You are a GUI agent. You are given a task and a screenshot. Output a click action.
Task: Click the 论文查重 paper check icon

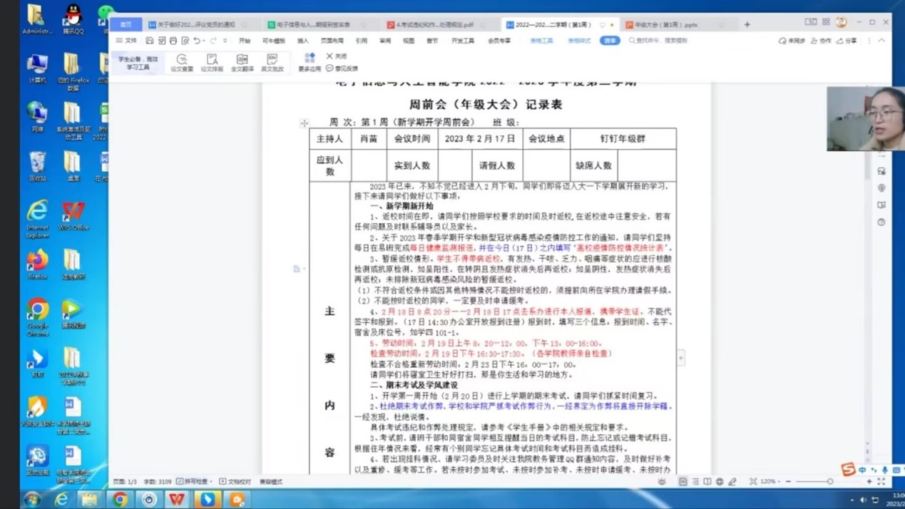tap(182, 62)
